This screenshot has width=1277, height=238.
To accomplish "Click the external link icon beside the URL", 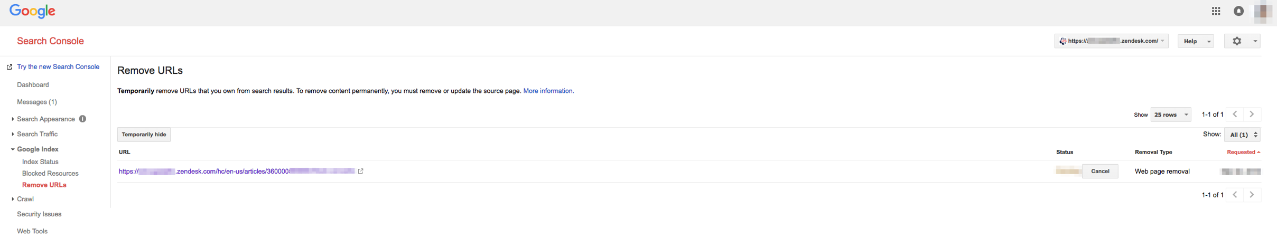I will tap(361, 172).
